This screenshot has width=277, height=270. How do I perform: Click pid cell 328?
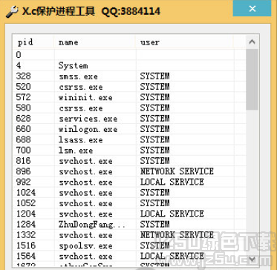tap(24, 76)
